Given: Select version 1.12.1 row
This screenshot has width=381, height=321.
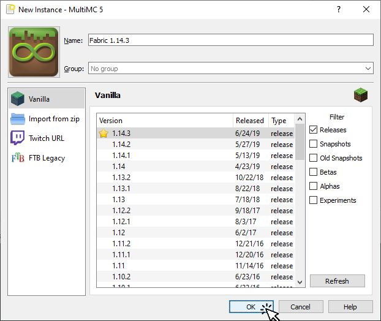Looking at the screenshot, I should (195, 221).
